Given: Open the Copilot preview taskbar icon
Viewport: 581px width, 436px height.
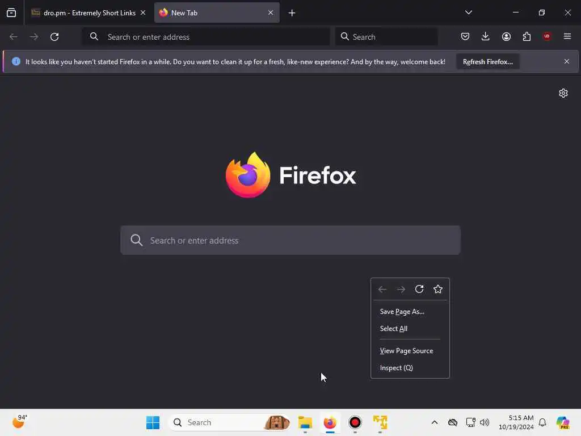Looking at the screenshot, I should click(563, 422).
